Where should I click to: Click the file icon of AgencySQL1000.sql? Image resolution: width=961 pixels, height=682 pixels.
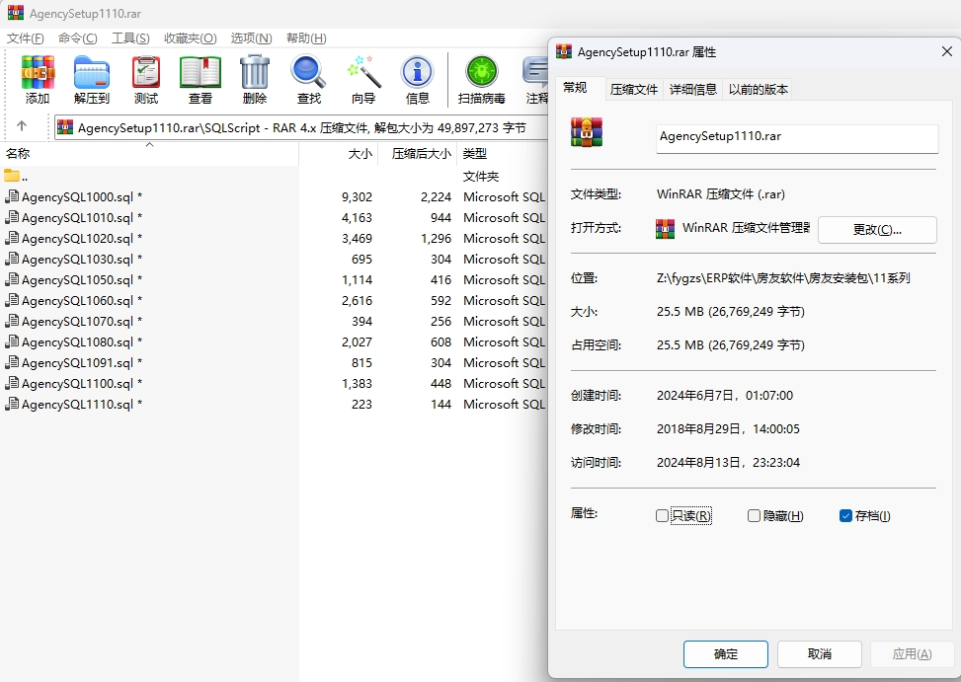[12, 196]
